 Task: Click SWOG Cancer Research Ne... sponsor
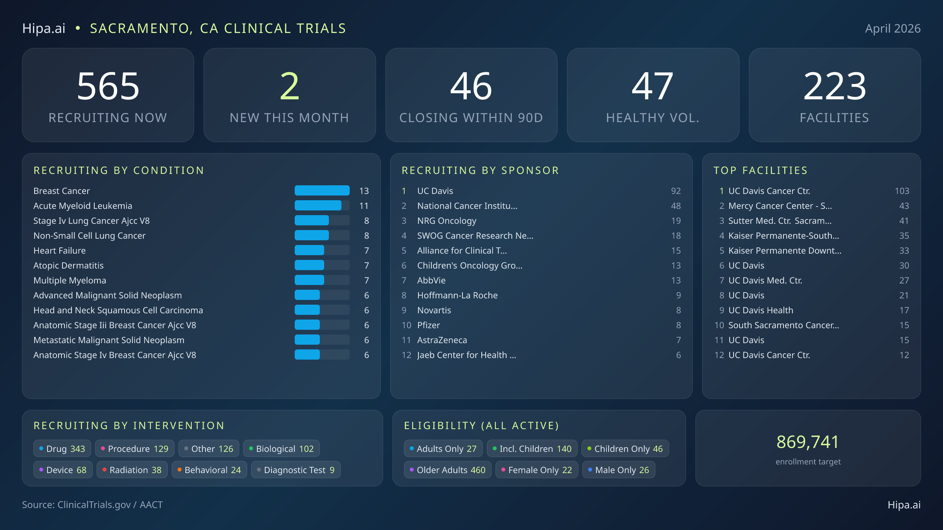click(541, 236)
